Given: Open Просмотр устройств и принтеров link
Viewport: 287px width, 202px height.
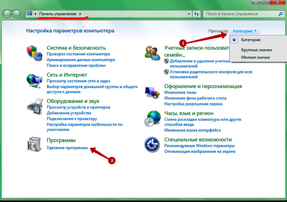Looking at the screenshot, I should coord(78,107).
